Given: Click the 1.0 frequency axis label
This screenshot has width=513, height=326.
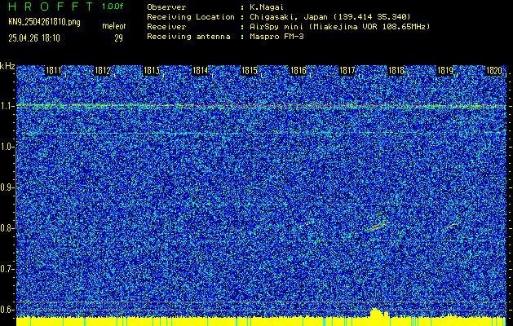Looking at the screenshot, I should tap(7, 147).
